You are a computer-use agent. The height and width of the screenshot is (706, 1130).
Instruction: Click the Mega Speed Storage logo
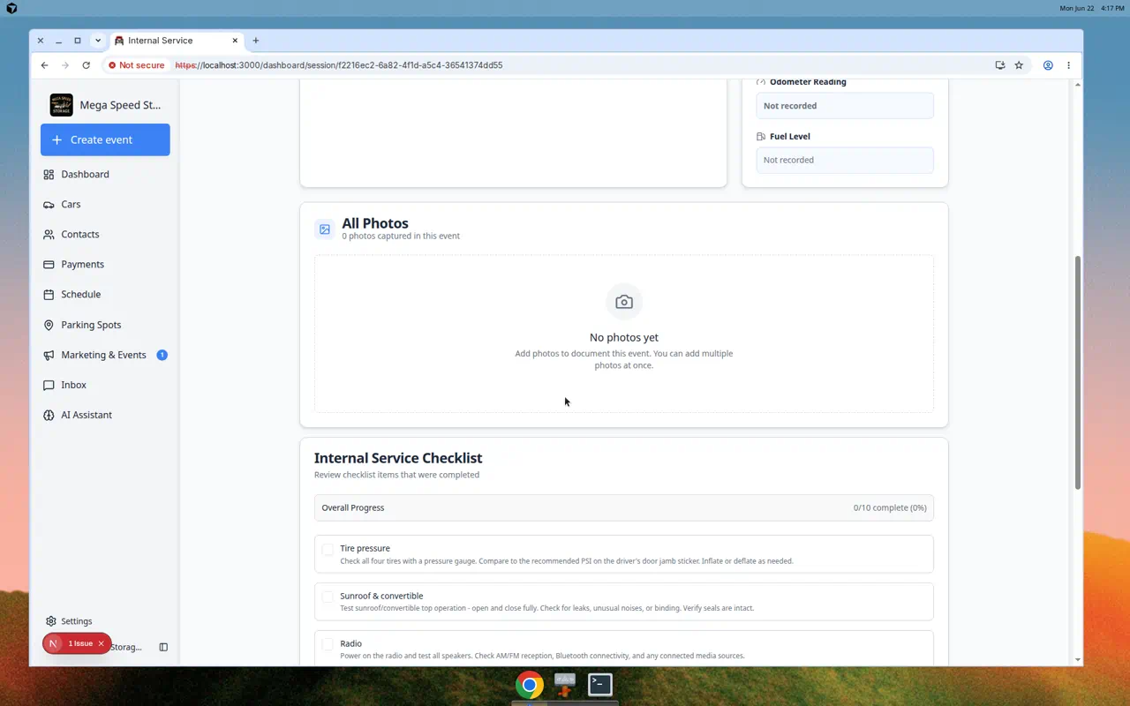pos(62,105)
